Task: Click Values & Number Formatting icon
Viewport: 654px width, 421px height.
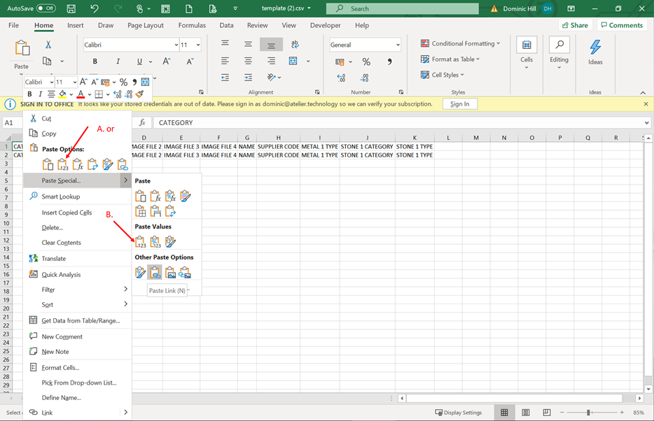Action: [x=155, y=241]
